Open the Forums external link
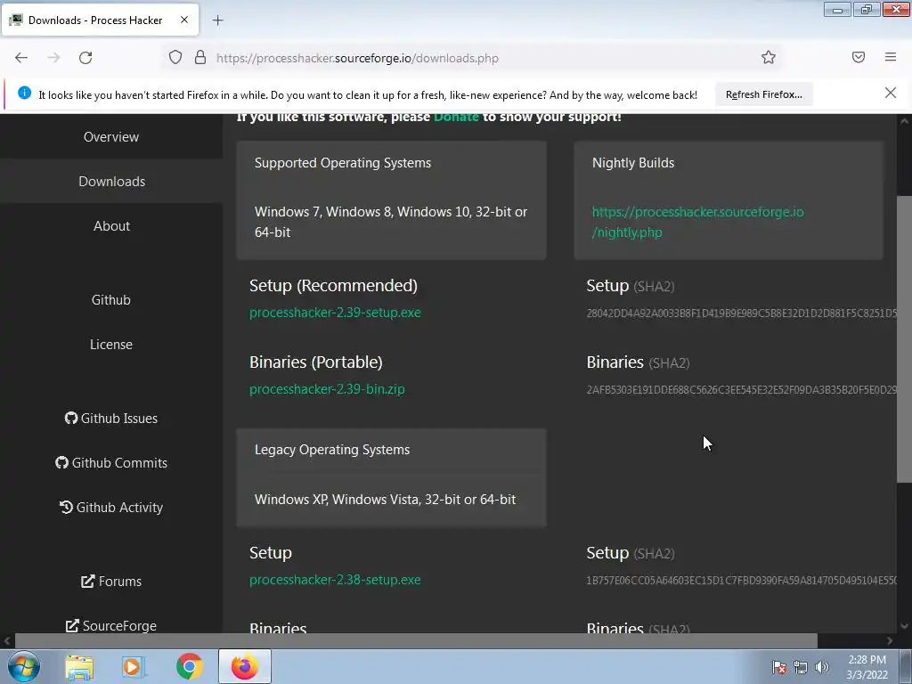Image resolution: width=912 pixels, height=684 pixels. (x=111, y=581)
